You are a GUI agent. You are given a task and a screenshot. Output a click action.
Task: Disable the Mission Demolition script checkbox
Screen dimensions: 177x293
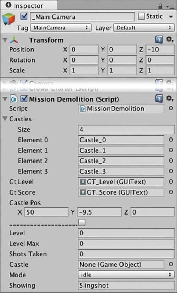(24, 99)
